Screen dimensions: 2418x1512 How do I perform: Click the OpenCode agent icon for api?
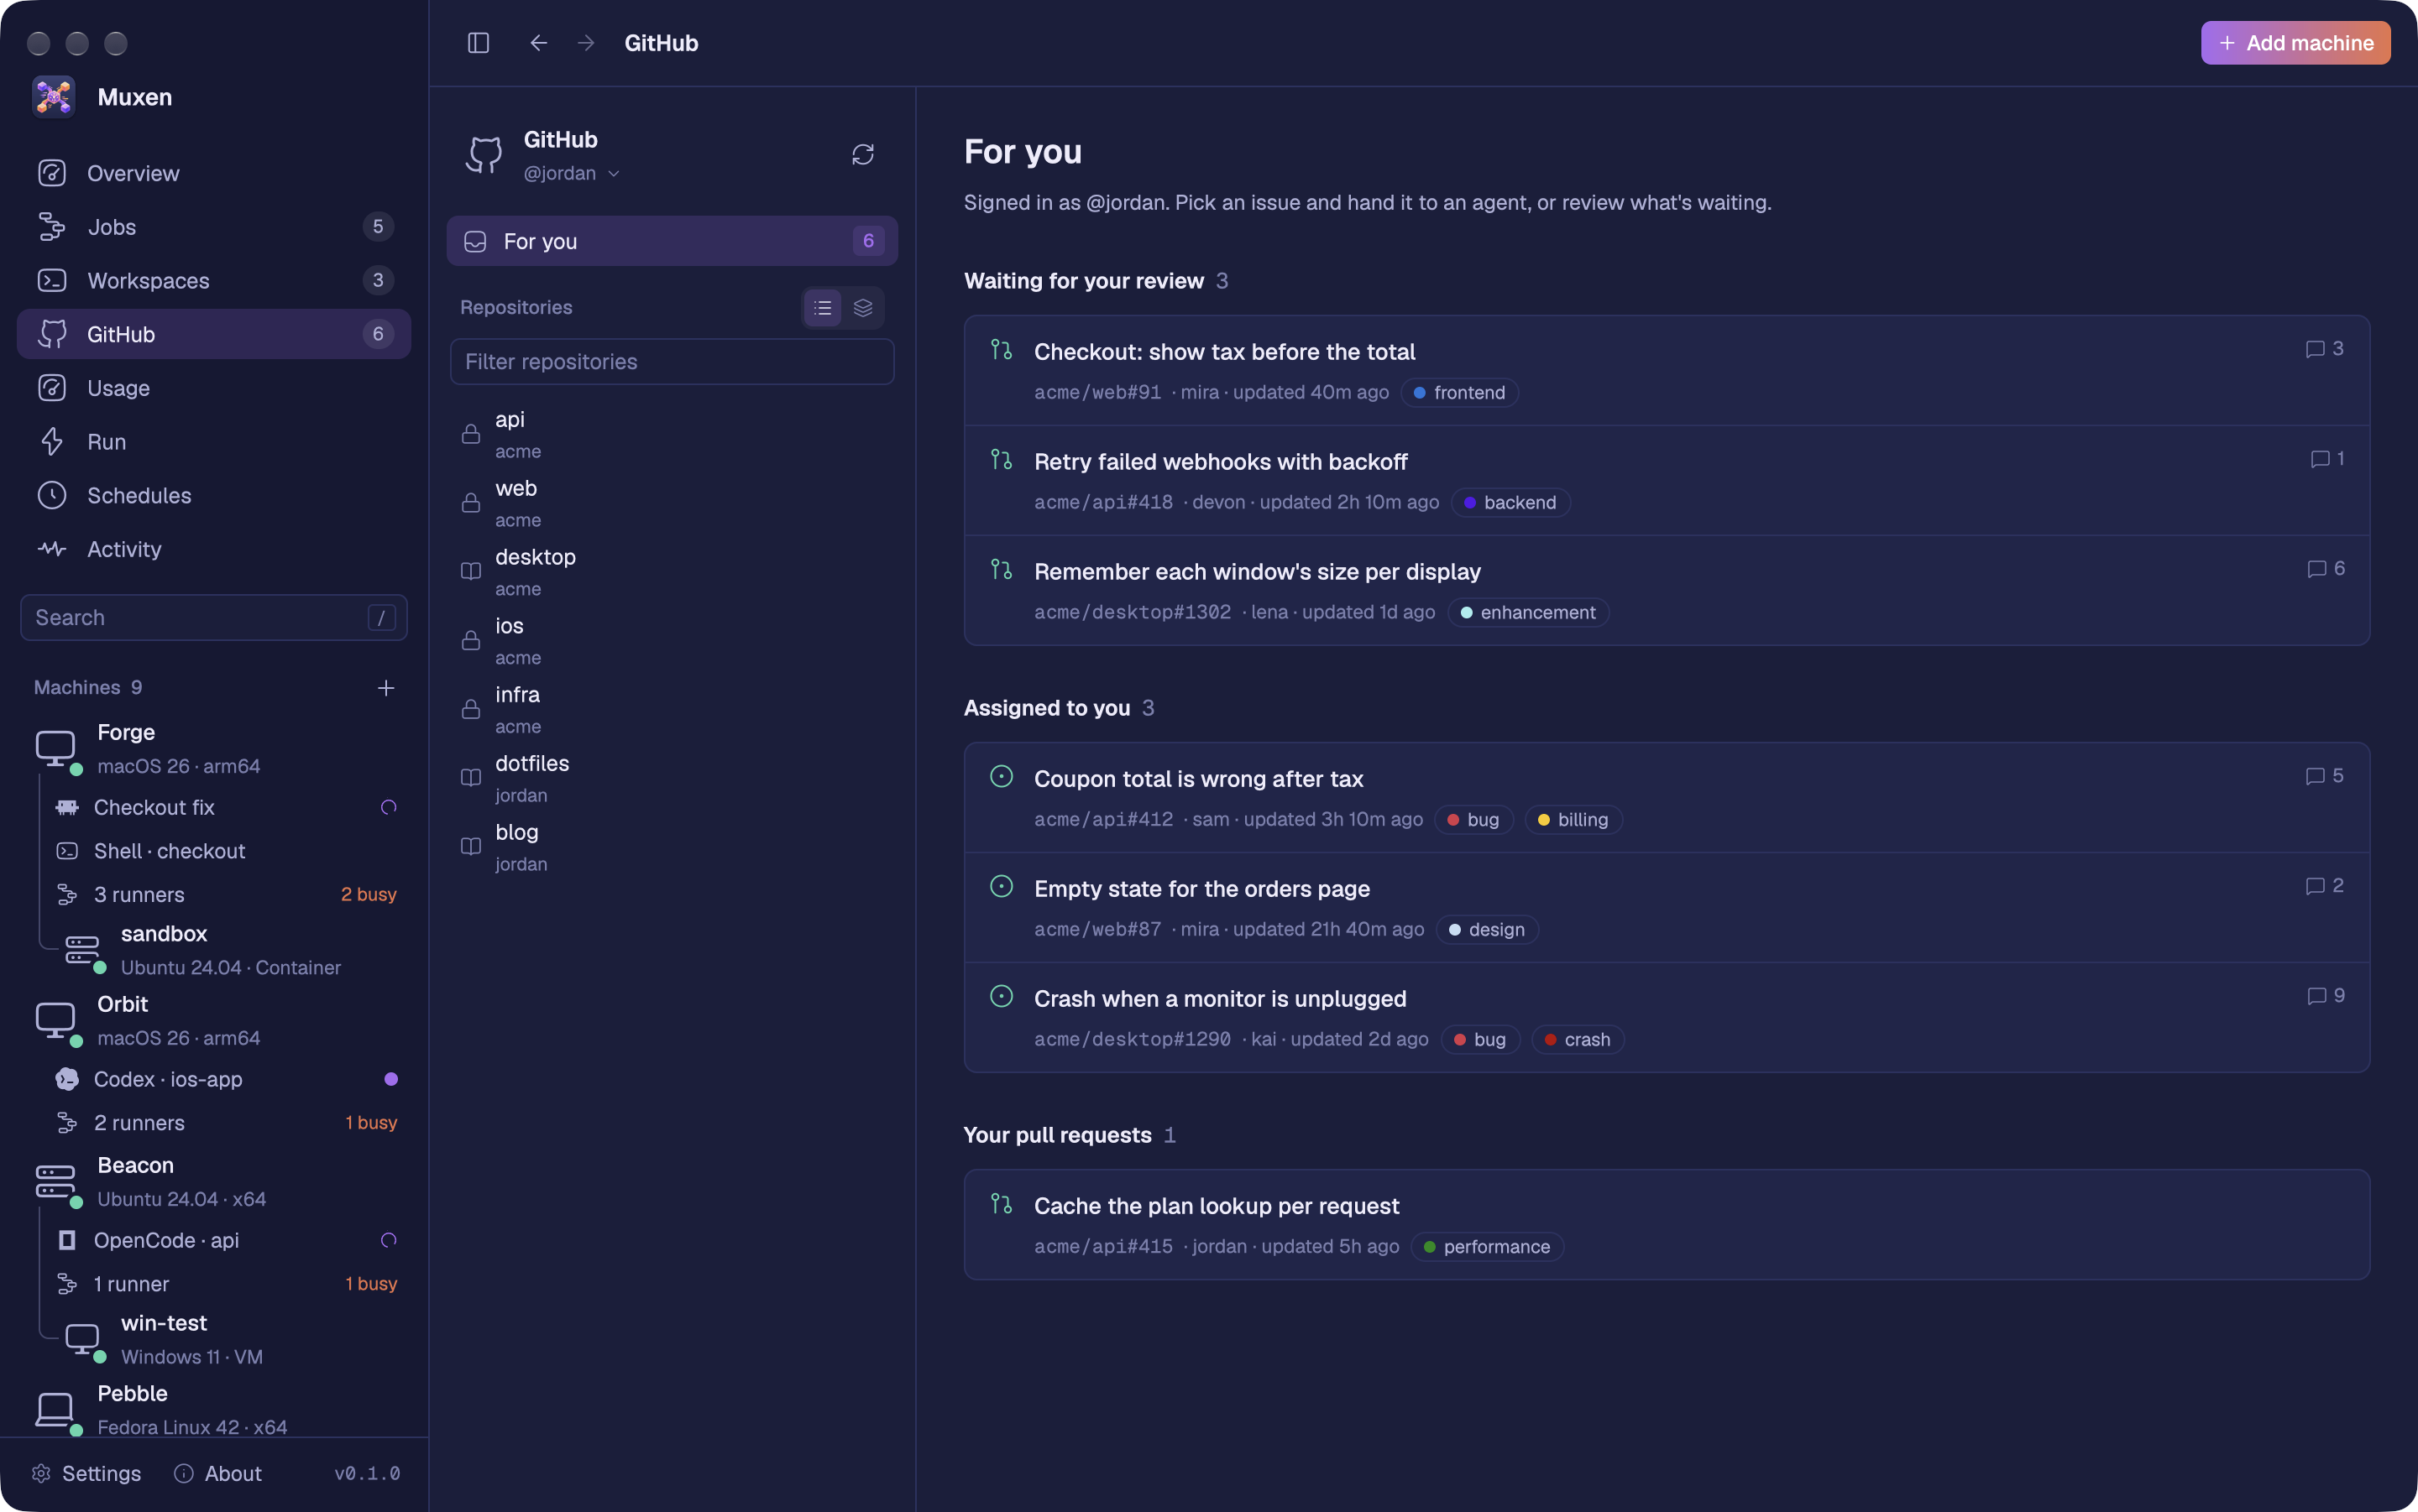[x=67, y=1240]
